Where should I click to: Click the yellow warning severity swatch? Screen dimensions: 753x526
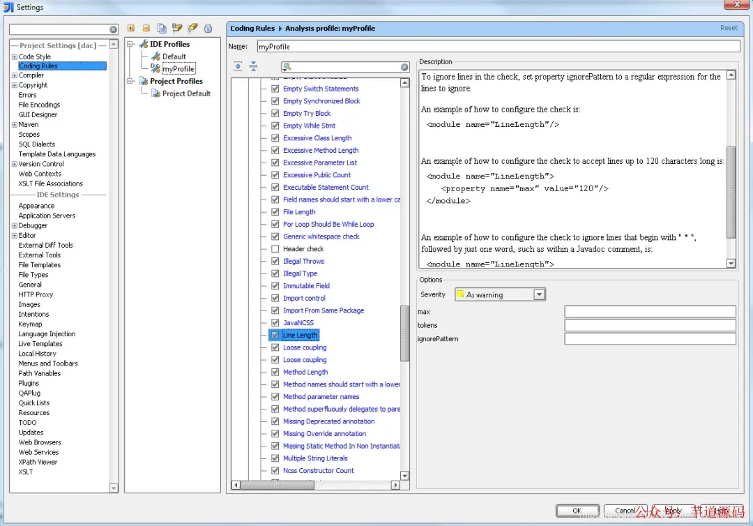click(460, 294)
